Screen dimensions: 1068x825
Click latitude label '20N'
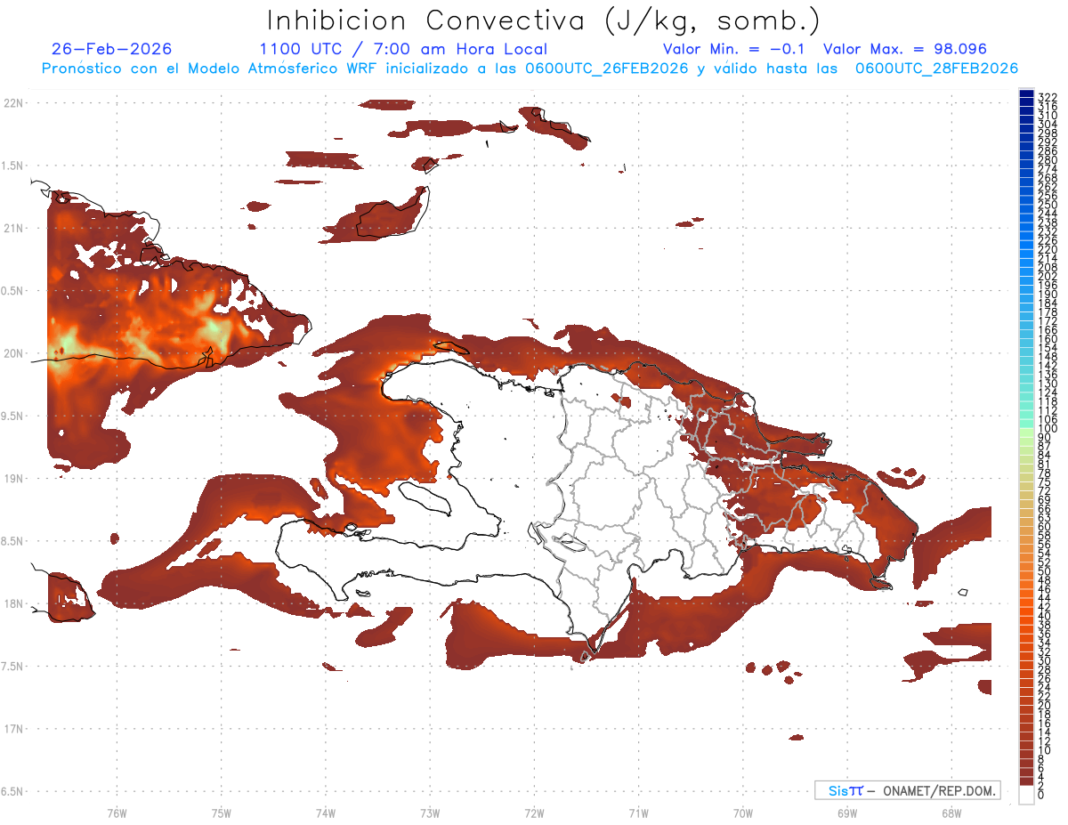coord(13,353)
